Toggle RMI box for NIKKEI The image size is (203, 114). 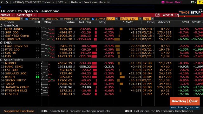[37, 63]
